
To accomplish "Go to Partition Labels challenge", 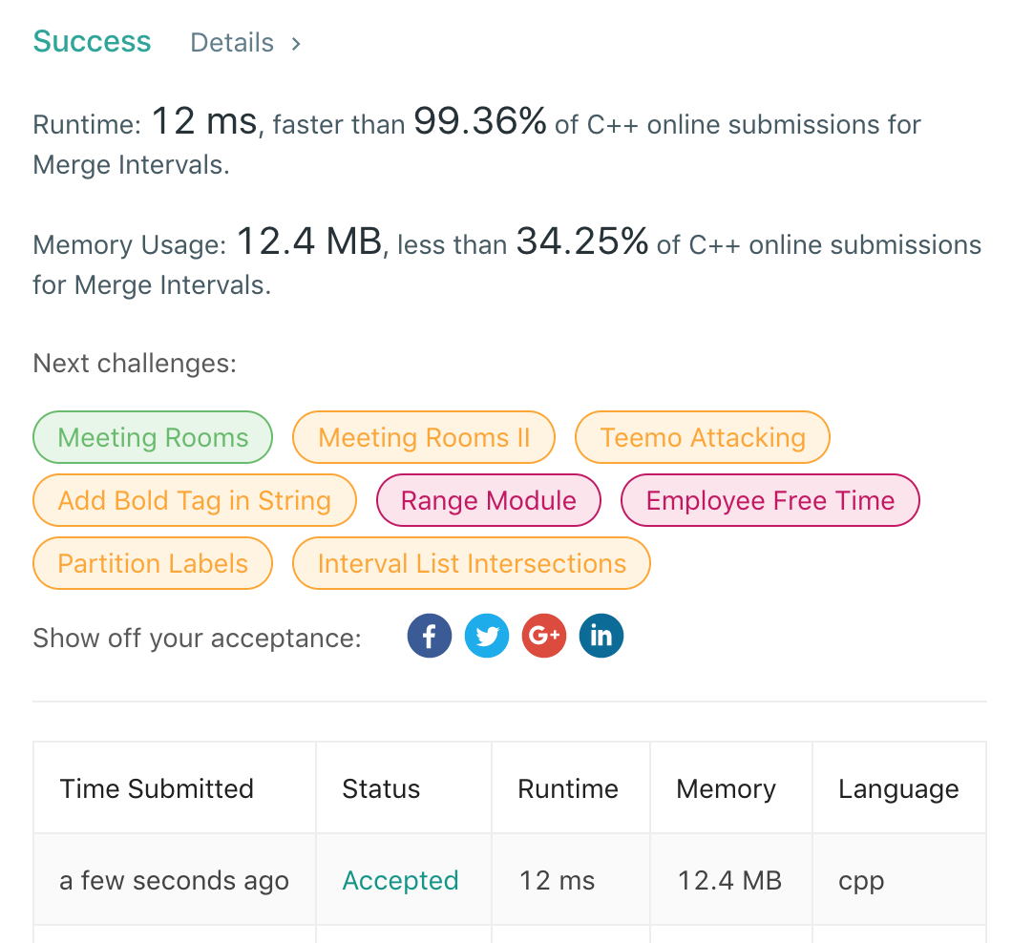I will click(153, 563).
